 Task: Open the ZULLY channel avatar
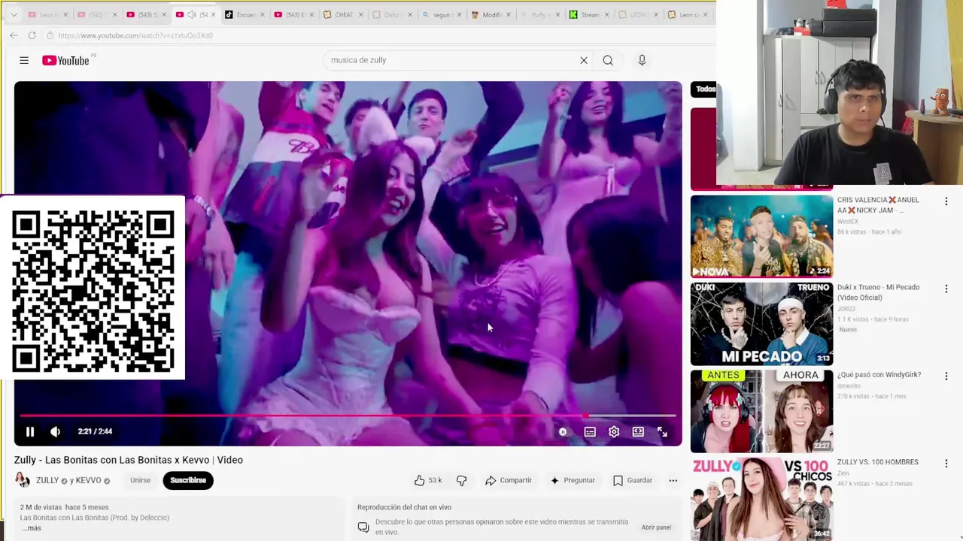[23, 480]
